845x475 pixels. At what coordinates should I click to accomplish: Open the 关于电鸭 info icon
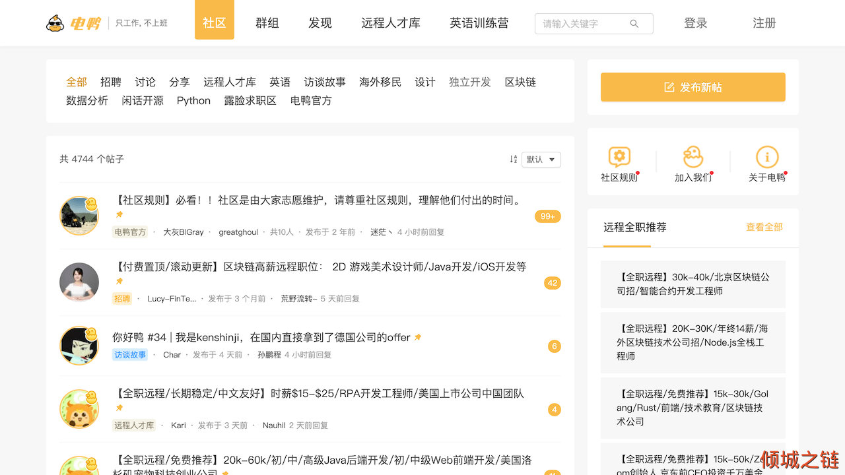point(767,157)
